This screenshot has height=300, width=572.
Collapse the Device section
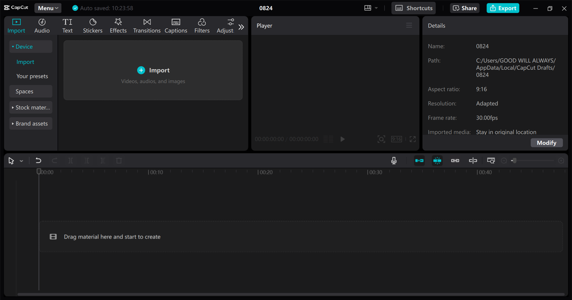coord(31,46)
